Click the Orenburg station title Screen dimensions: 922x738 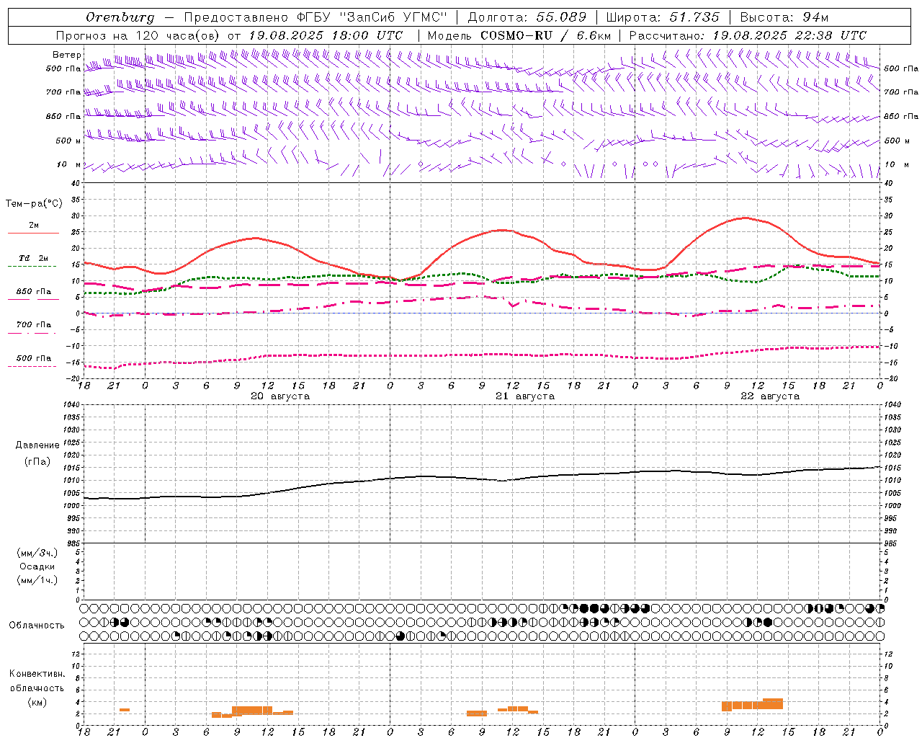coord(120,17)
